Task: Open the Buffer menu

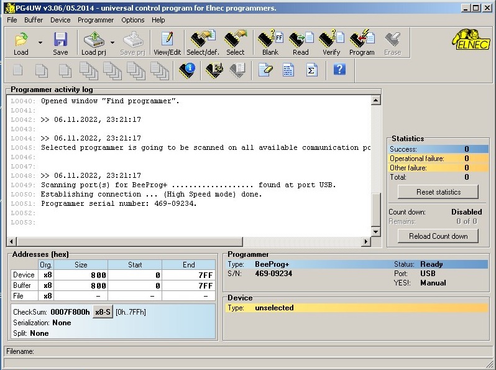Action: tap(34, 20)
